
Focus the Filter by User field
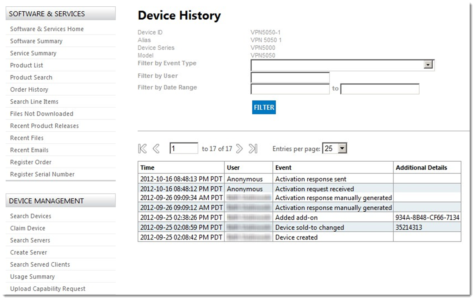pos(290,77)
